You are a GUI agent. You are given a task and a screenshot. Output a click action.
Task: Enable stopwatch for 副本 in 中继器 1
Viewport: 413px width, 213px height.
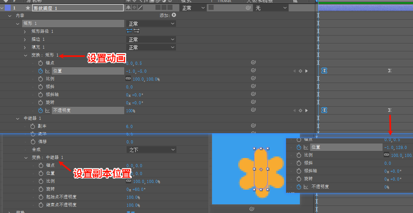tap(33, 126)
